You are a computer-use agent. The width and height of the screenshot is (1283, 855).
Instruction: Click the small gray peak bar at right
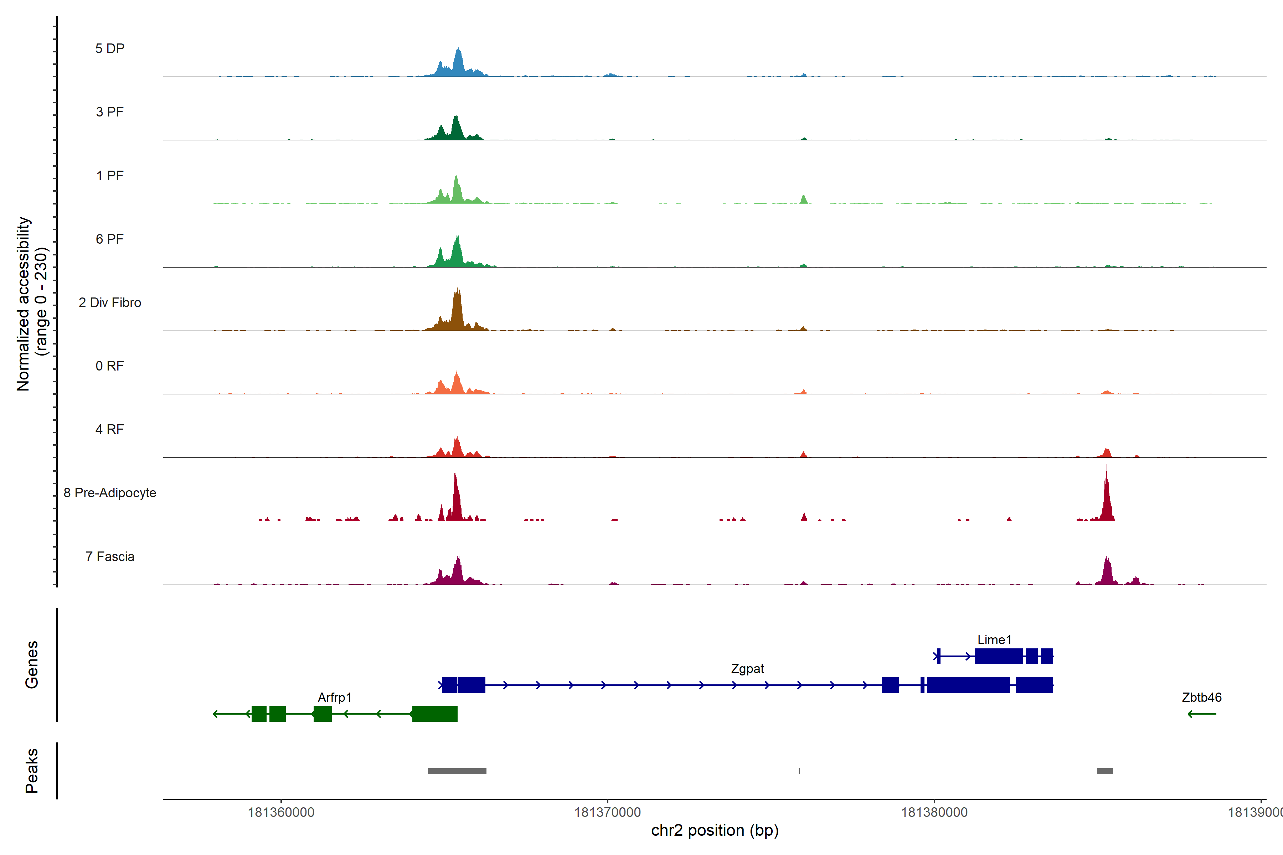point(1104,771)
